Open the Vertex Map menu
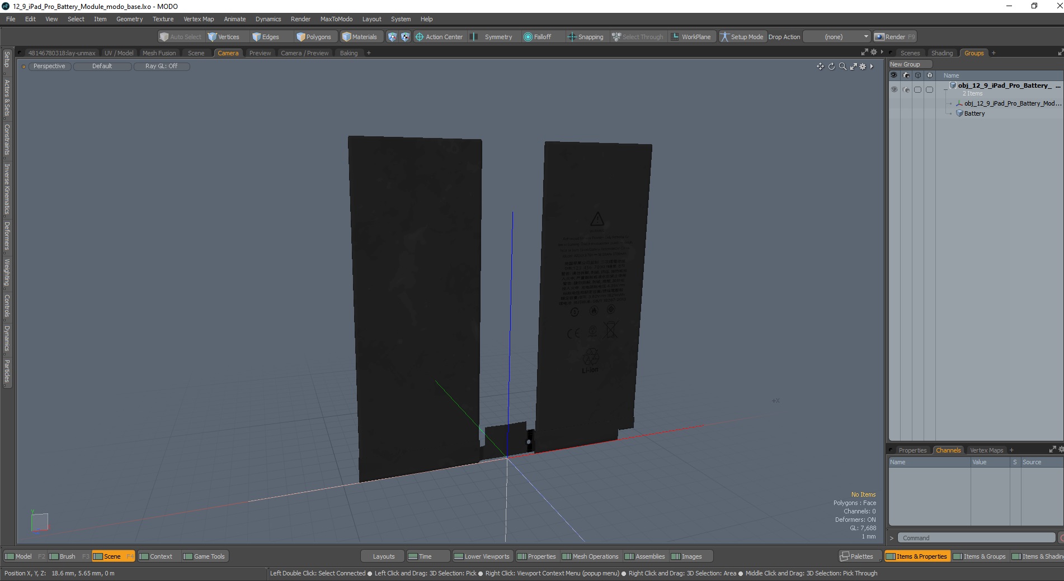The height and width of the screenshot is (581, 1064). coord(199,19)
